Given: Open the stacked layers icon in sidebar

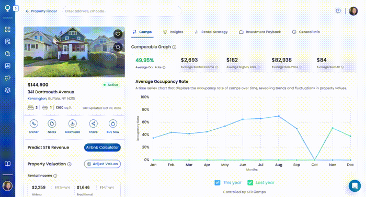Looking at the screenshot, I should [7, 90].
